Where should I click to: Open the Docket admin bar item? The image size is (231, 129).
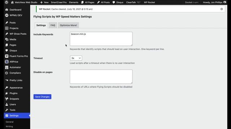192,3
